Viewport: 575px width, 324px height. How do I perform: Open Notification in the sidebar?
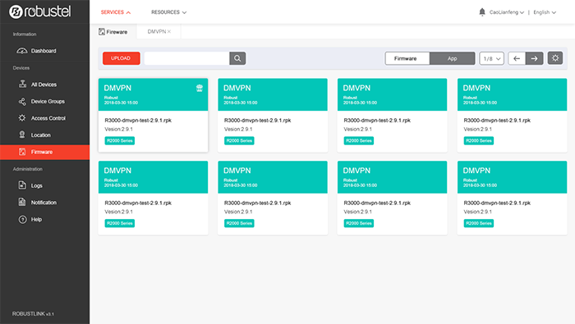[44, 202]
